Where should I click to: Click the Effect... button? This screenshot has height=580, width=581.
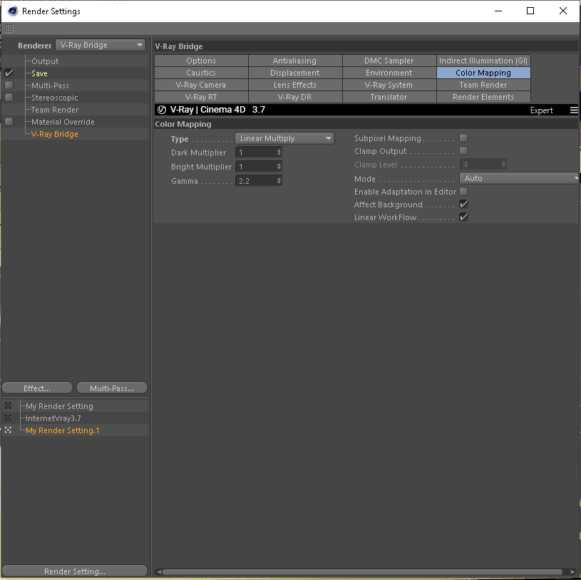pos(37,388)
